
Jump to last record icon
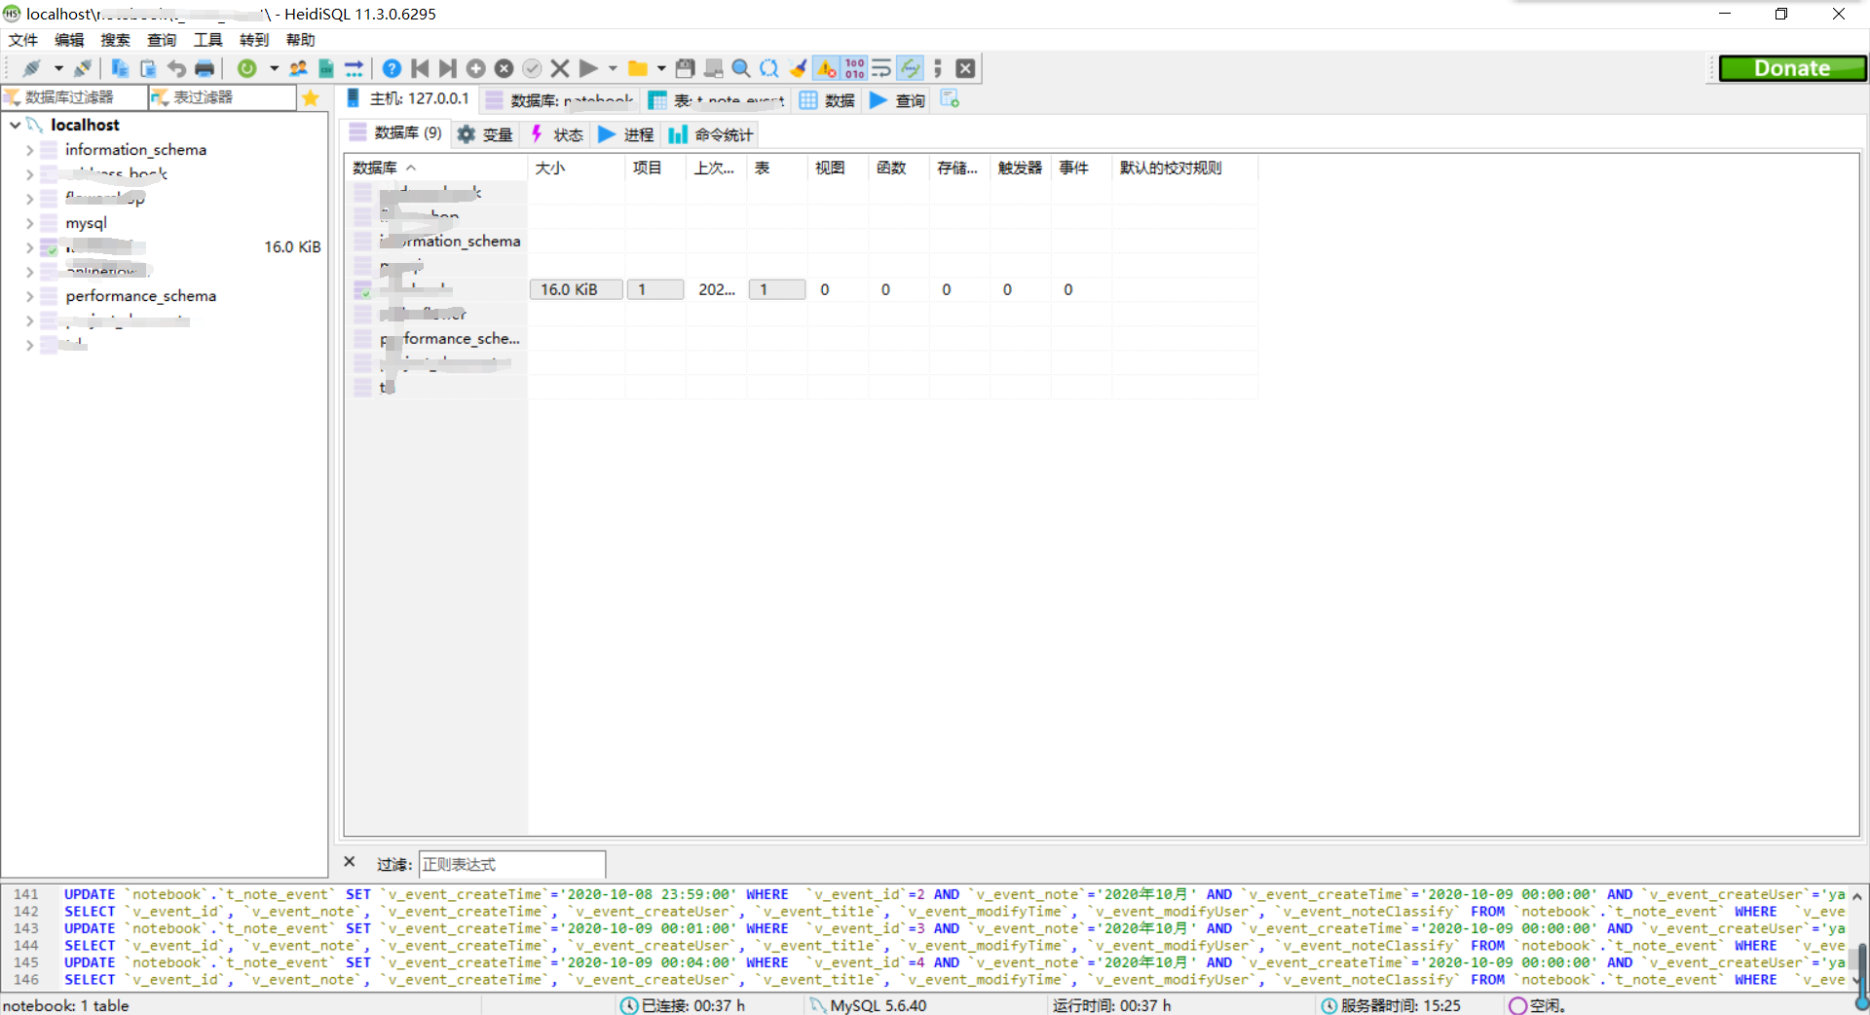[x=448, y=68]
